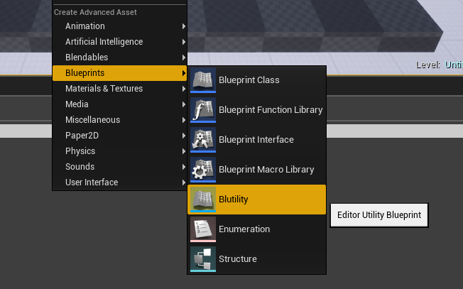Select the Blueprint Macro Library entry
This screenshot has height=289, width=463.
[256, 170]
